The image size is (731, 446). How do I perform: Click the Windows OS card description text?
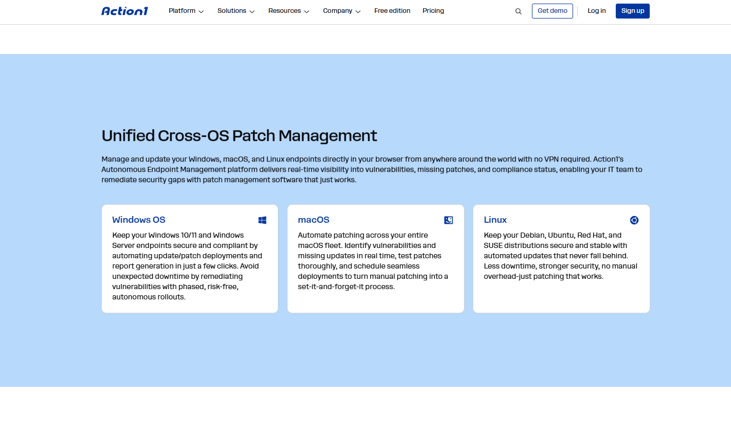pyautogui.click(x=187, y=266)
